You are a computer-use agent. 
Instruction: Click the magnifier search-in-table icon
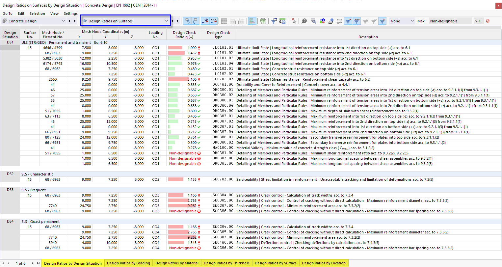[314, 21]
